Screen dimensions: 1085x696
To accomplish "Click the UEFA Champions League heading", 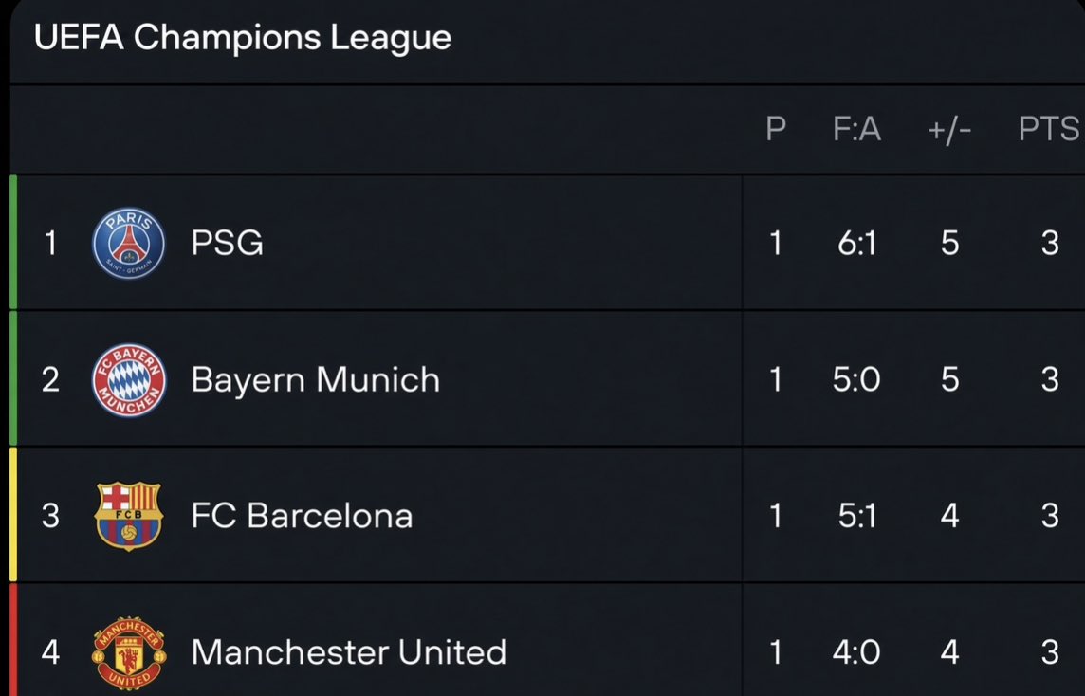I will point(242,37).
